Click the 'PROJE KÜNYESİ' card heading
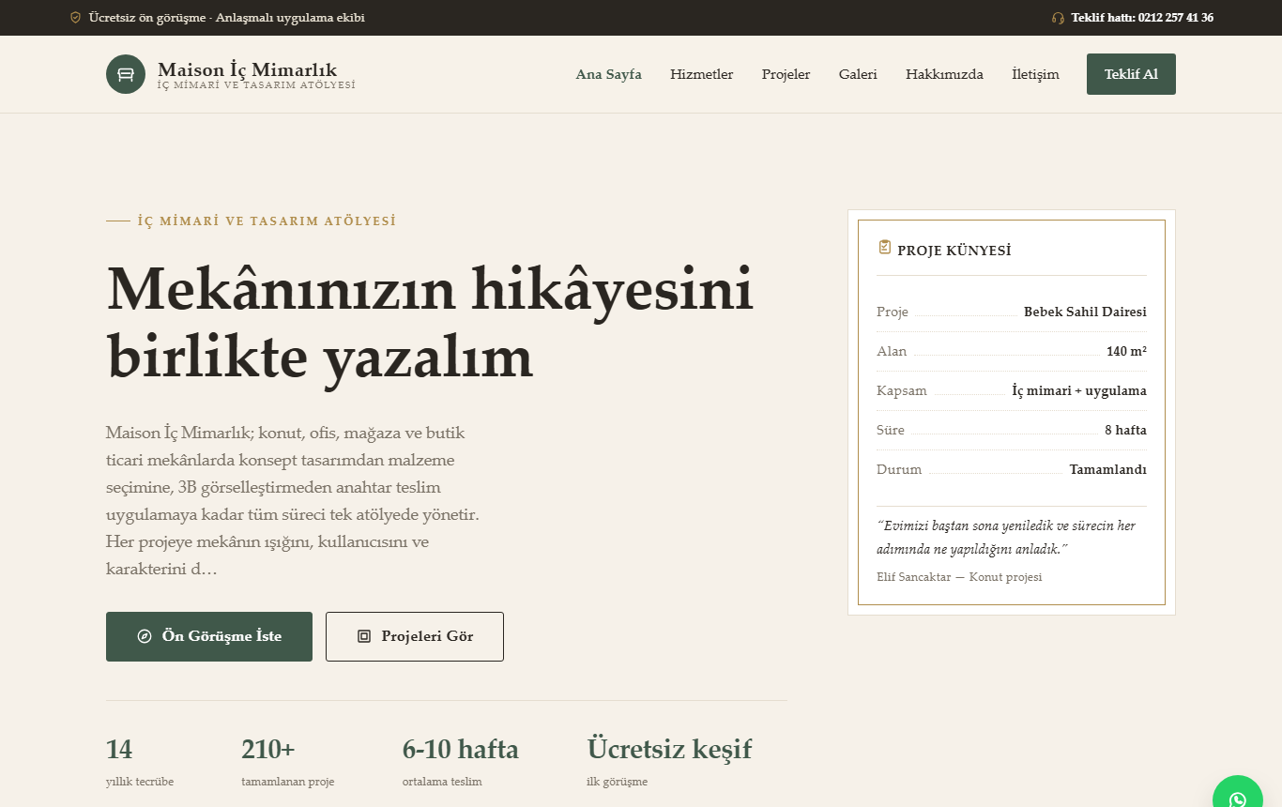1282x807 pixels. click(954, 251)
